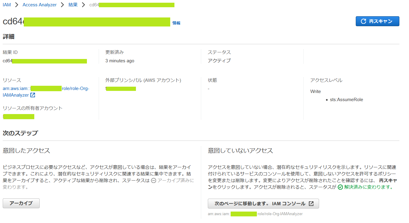Click the アクセスレベル column label
Screen dimensions: 409x223
click(326, 80)
